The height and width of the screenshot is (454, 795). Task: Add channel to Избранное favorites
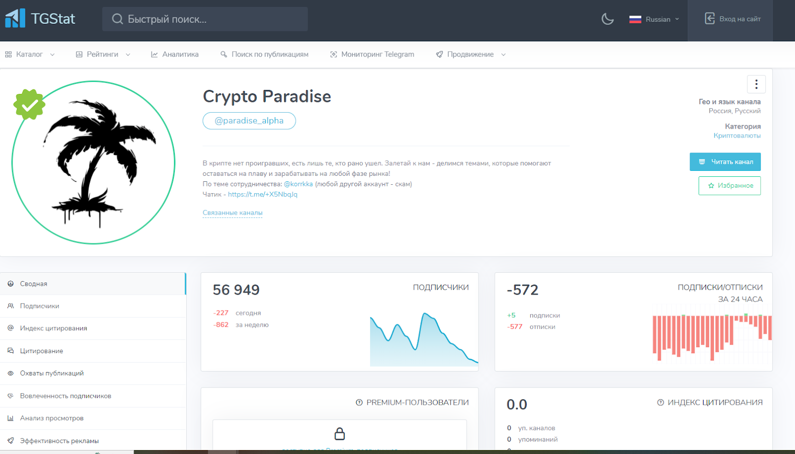click(729, 186)
